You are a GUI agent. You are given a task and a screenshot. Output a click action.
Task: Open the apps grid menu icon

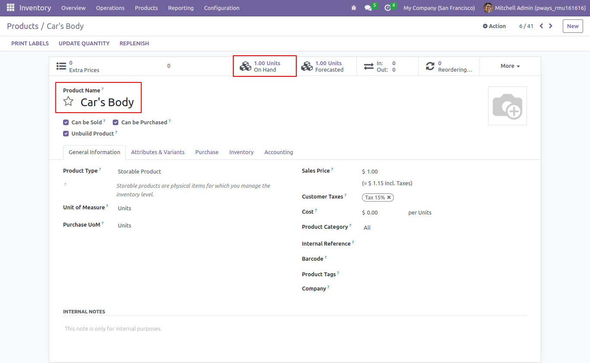10,8
